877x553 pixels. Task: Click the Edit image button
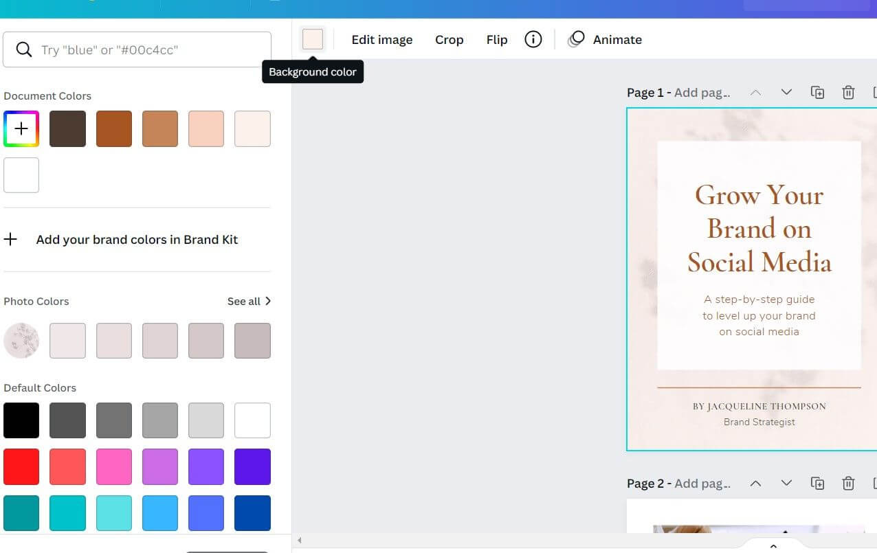click(382, 39)
